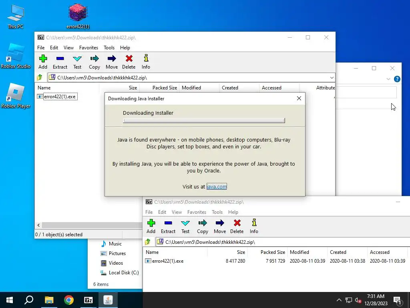Screen dimensions: 410x308
Task: Open Favorites menu in the lower 7-Zip window
Action: point(197,212)
